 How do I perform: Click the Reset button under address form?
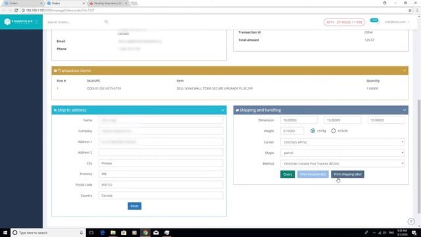pos(134,206)
